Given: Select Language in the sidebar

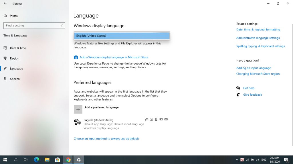Looking at the screenshot, I should click(16, 68).
